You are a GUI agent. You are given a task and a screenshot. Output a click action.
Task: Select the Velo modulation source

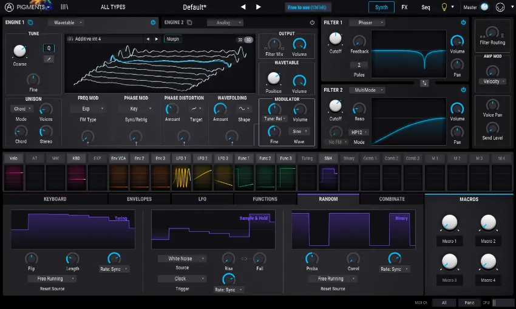pos(13,158)
